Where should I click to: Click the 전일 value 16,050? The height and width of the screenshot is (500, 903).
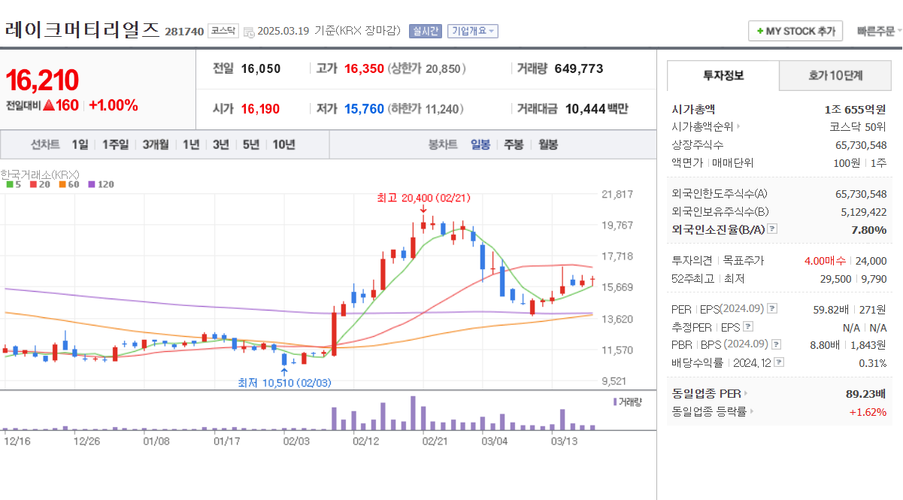[x=261, y=68]
